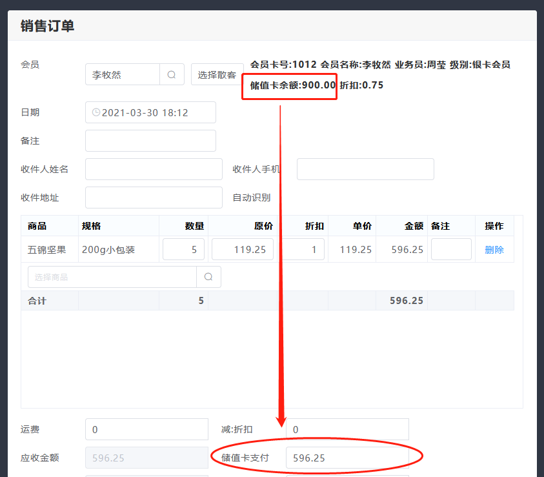Focus the 收件地址 input field
This screenshot has height=477, width=544.
click(x=154, y=198)
